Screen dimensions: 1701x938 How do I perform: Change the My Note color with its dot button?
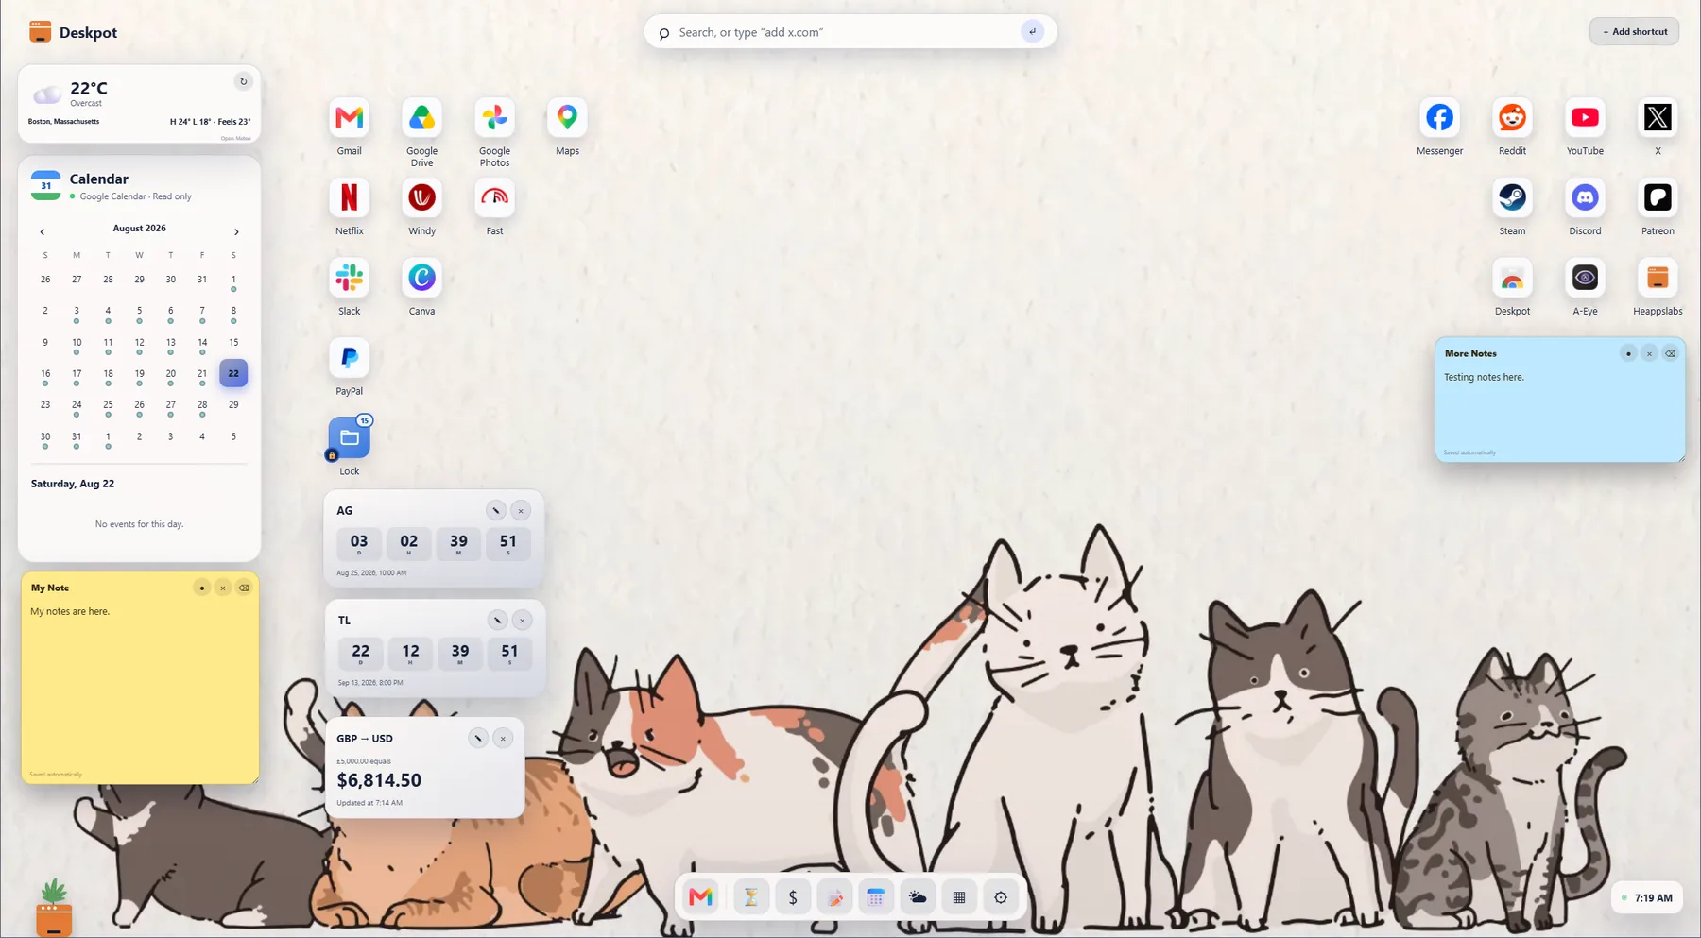tap(202, 588)
